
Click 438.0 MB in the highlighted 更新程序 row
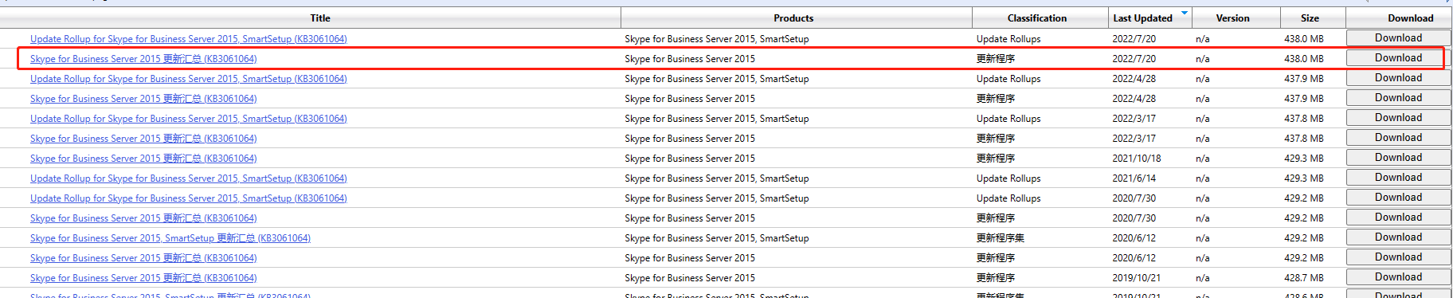pyautogui.click(x=1304, y=59)
